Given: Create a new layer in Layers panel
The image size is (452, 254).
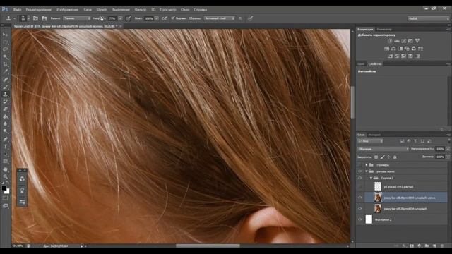Looking at the screenshot, I should pyautogui.click(x=434, y=246).
